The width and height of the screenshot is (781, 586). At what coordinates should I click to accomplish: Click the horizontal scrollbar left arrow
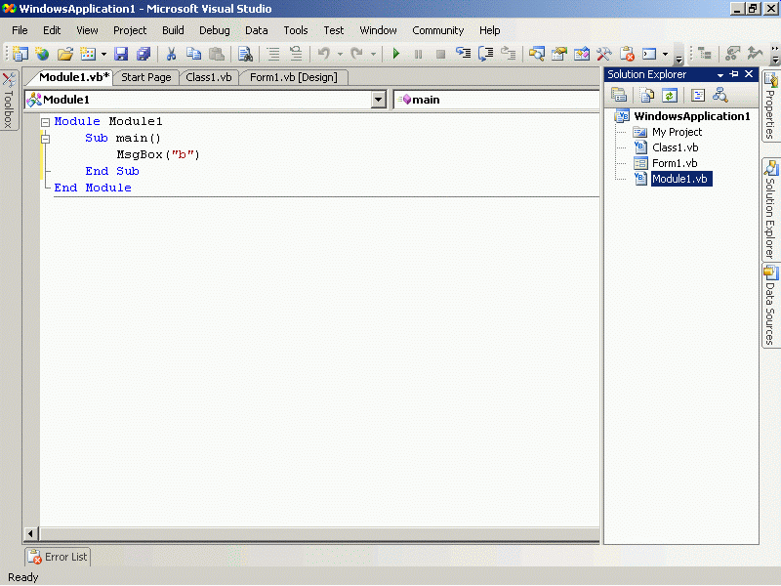tap(31, 533)
